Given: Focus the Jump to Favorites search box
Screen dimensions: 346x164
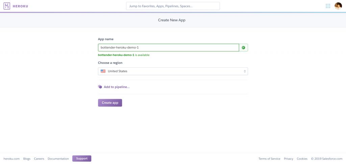Looking at the screenshot, I should (x=173, y=6).
